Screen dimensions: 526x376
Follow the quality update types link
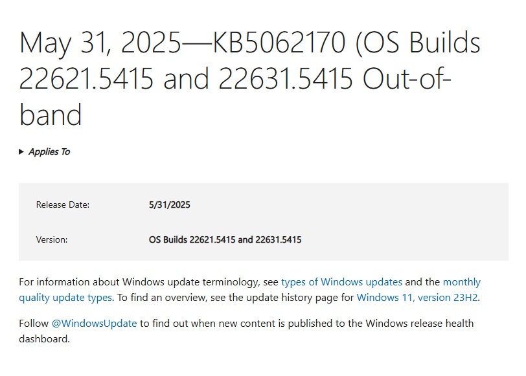tap(65, 298)
